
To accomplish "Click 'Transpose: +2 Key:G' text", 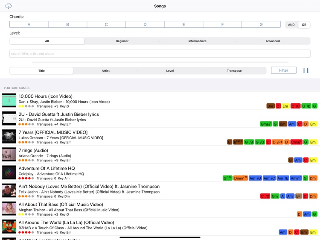I will click(x=53, y=214).
